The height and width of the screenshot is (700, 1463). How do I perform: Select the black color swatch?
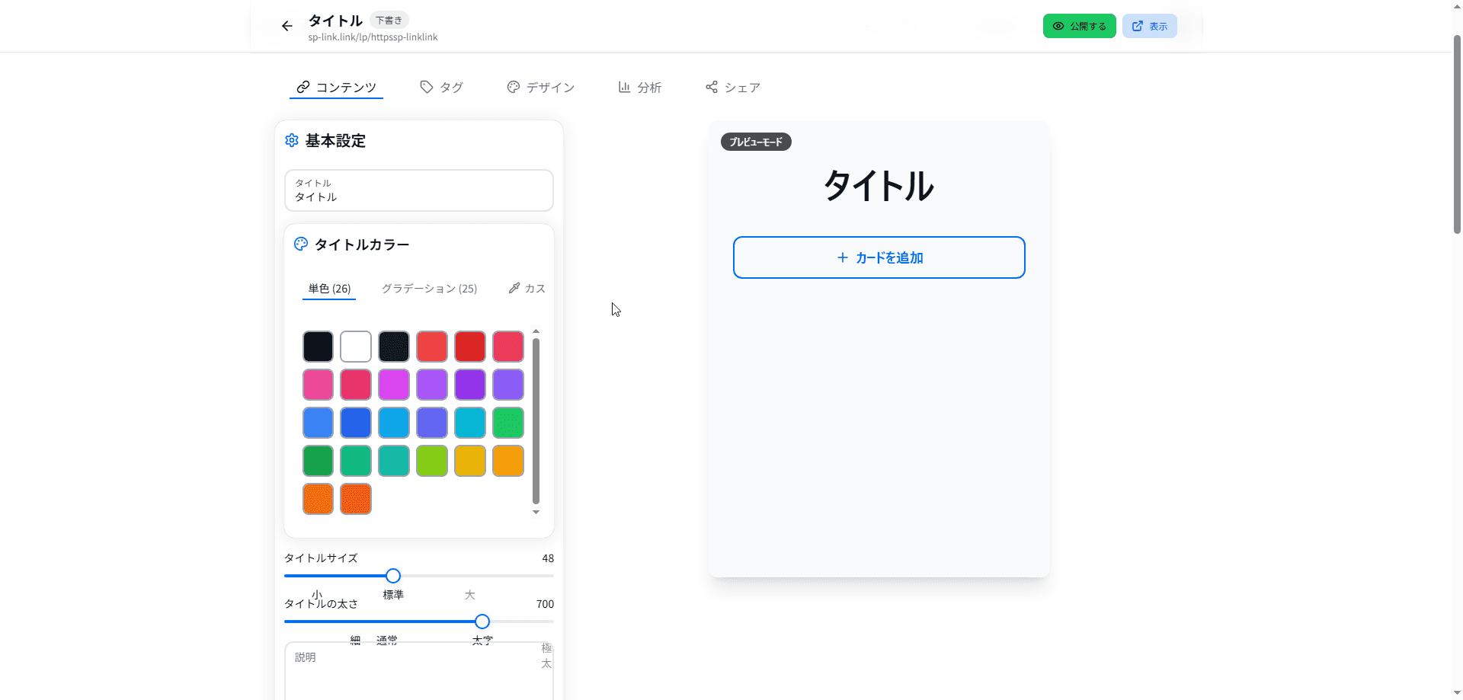(318, 347)
